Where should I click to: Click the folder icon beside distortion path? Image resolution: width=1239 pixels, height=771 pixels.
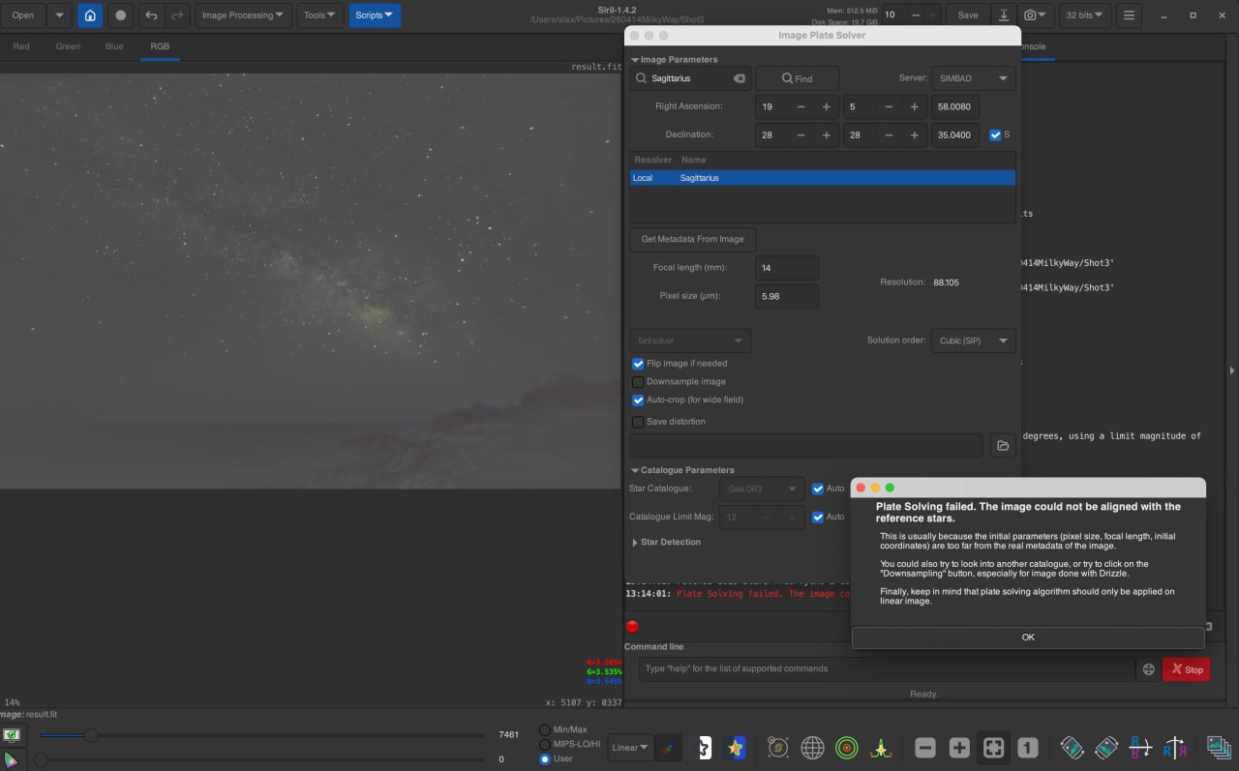tap(1003, 445)
